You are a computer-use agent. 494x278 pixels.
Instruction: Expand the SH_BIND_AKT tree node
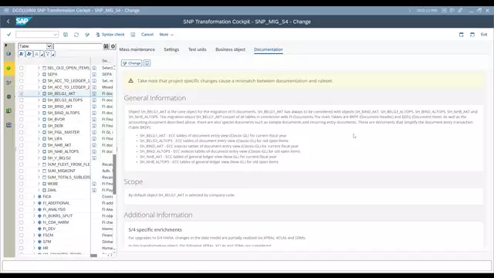click(39, 107)
